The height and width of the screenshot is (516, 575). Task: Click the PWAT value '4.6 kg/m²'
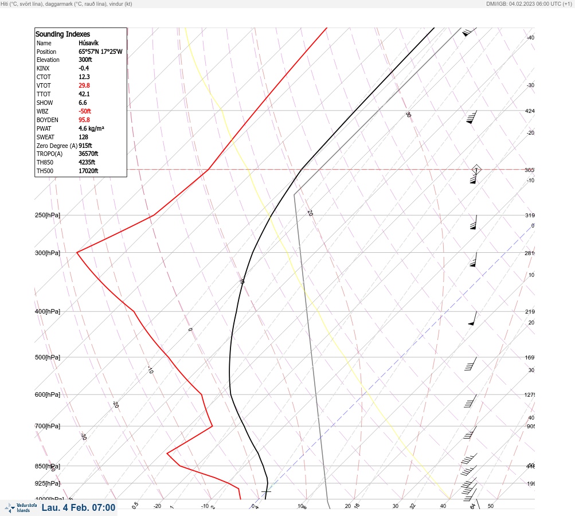point(91,128)
